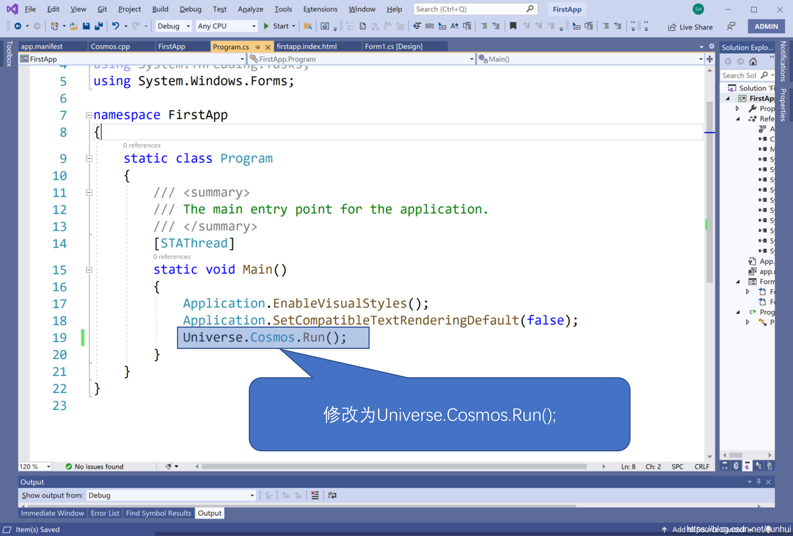Toggle auto-hide pin on Output panel
This screenshot has height=536, width=793.
click(x=759, y=482)
